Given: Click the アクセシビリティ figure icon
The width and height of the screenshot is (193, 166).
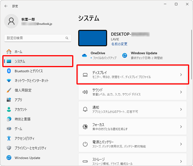Looking at the screenshot, I should [x=9, y=138].
